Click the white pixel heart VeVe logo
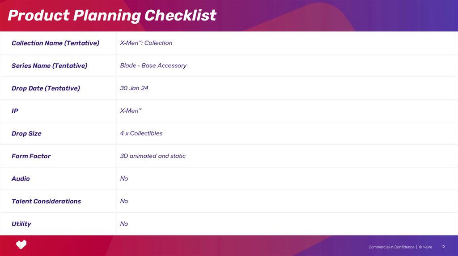The height and width of the screenshot is (256, 458). pyautogui.click(x=21, y=244)
